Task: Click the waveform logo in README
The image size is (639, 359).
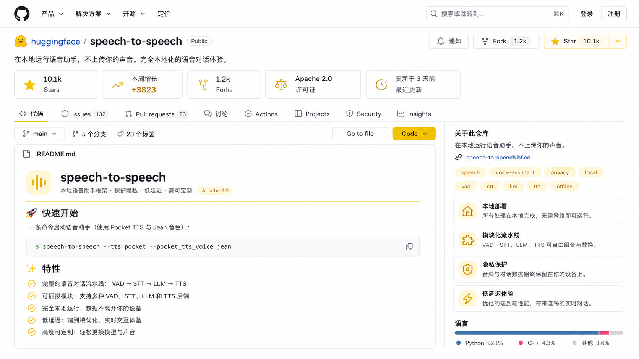Action: tap(39, 182)
